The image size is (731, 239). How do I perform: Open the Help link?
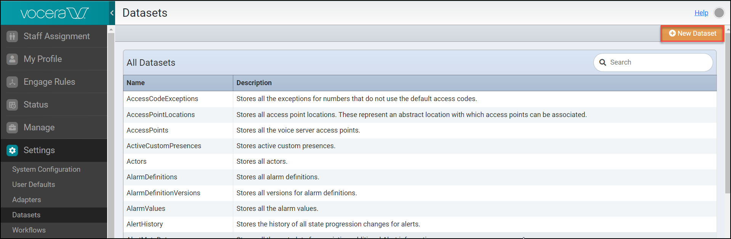(x=701, y=13)
